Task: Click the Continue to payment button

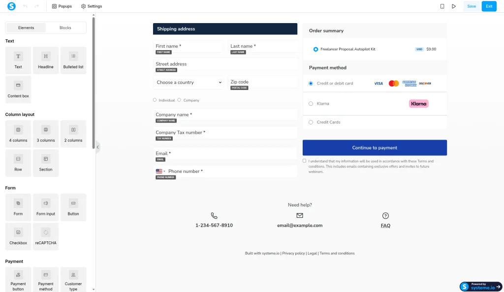Action: tap(375, 147)
